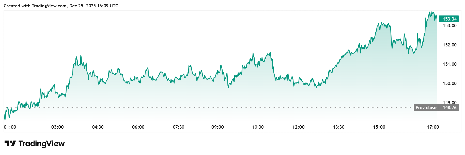Select the 15:00 time axis label
The width and height of the screenshot is (465, 155).
pos(379,127)
